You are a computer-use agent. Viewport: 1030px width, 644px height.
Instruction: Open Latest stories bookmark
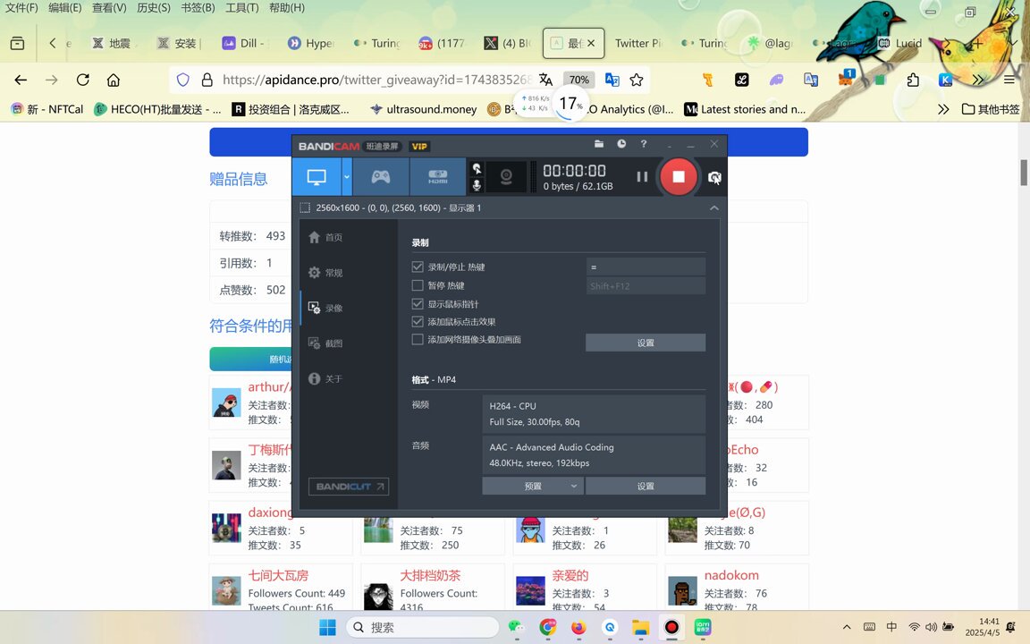pos(745,109)
